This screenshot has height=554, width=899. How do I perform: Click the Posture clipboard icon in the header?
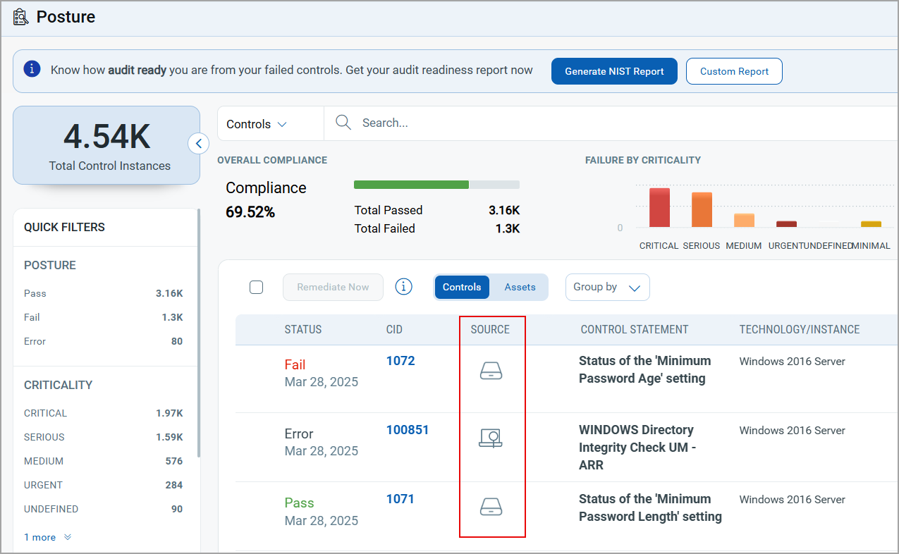20,16
